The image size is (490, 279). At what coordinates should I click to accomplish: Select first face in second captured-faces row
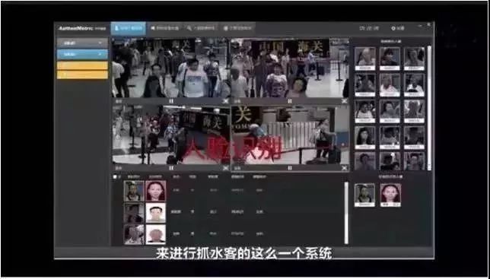coord(365,85)
